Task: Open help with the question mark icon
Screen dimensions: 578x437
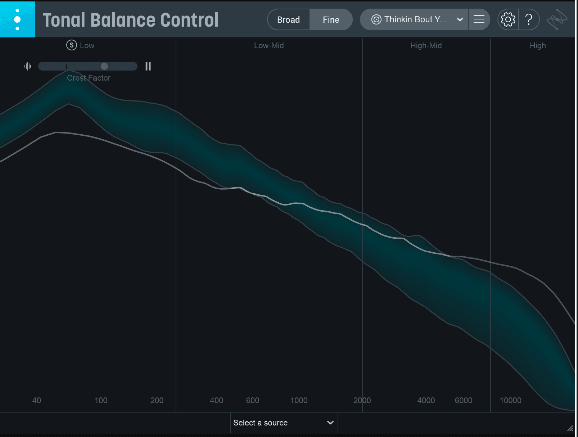Action: coord(529,19)
